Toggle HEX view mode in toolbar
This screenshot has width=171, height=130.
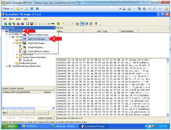click(91, 24)
